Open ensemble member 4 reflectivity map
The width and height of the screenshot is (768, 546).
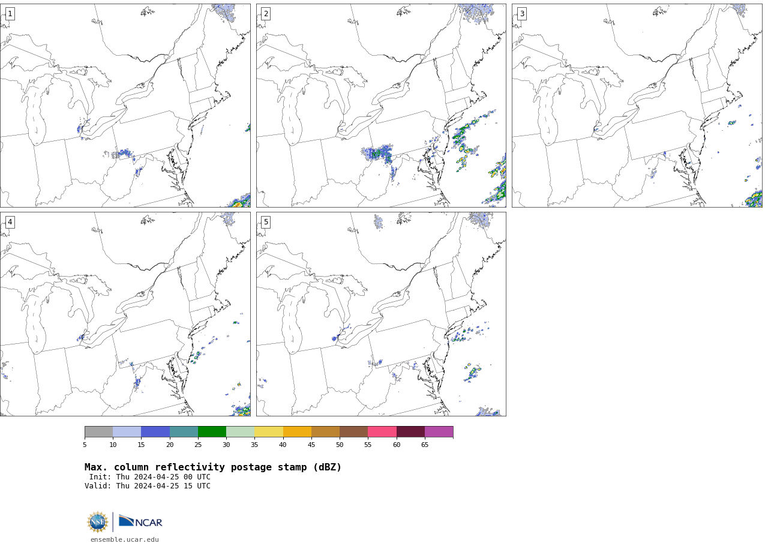[x=125, y=314]
